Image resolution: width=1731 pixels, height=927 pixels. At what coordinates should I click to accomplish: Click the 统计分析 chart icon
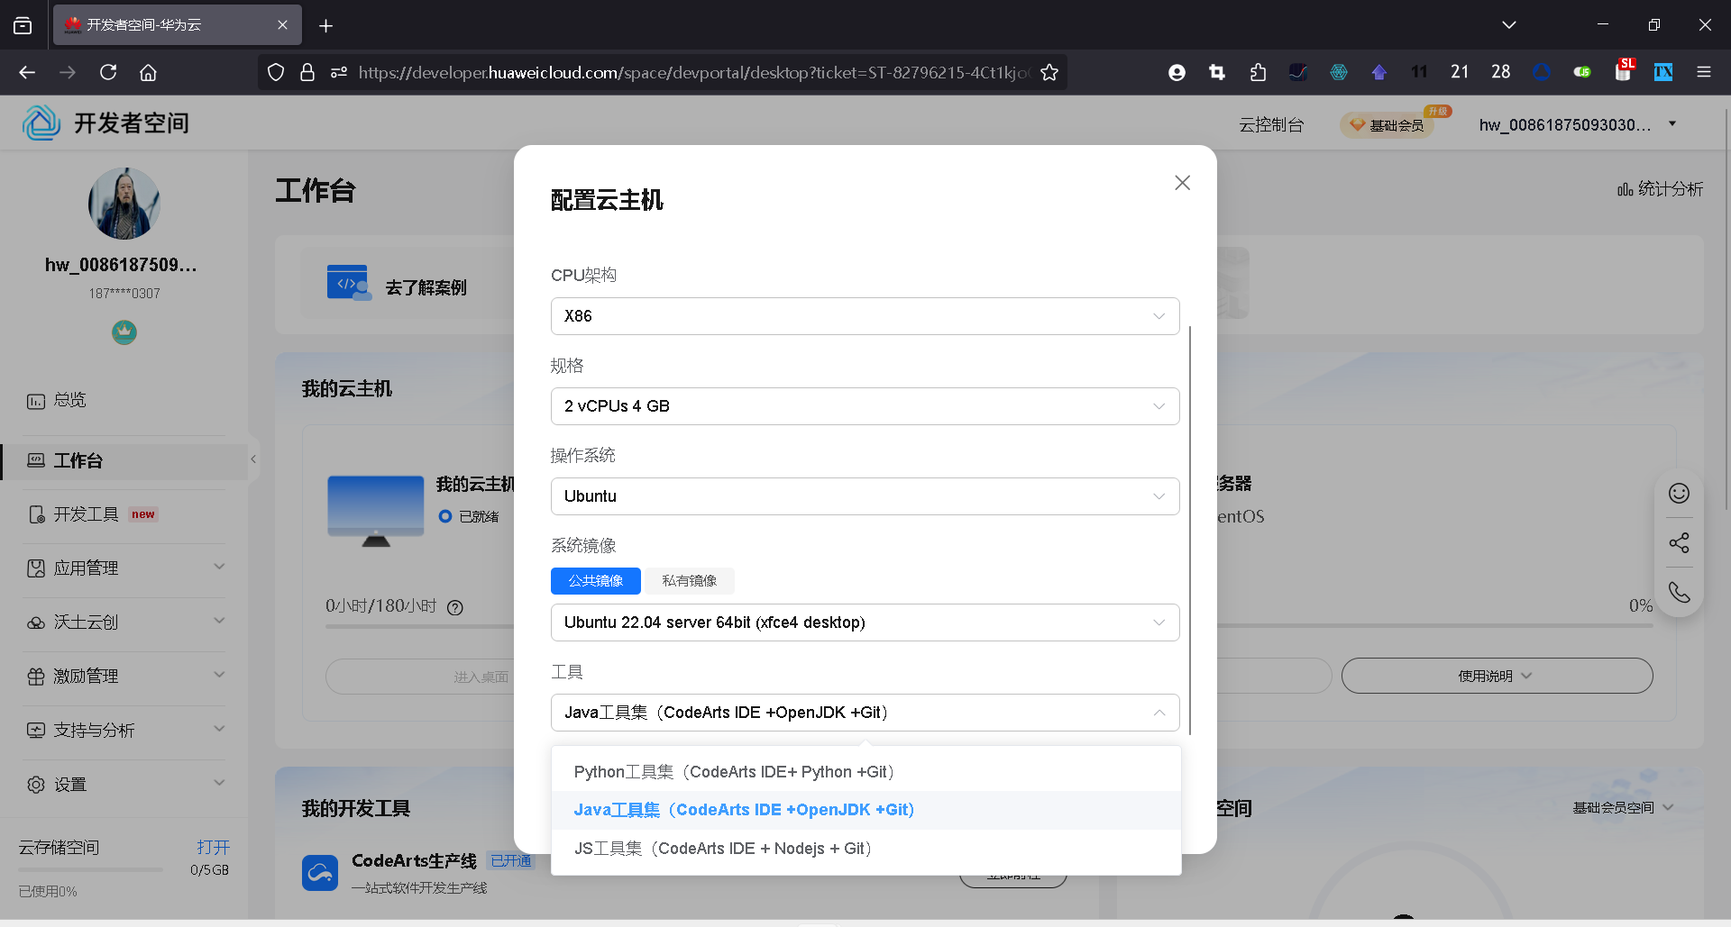[x=1625, y=189]
